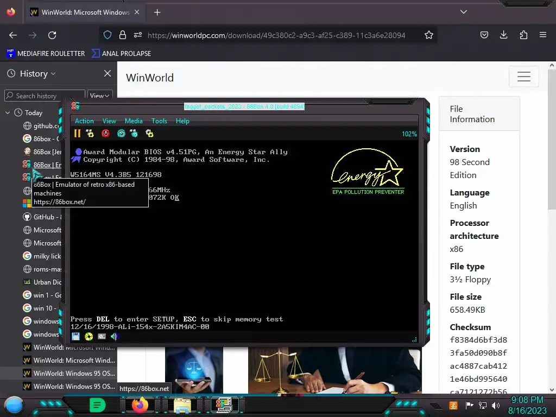
Task: Open the site permissions icon beside the padlock
Action: tap(138, 35)
